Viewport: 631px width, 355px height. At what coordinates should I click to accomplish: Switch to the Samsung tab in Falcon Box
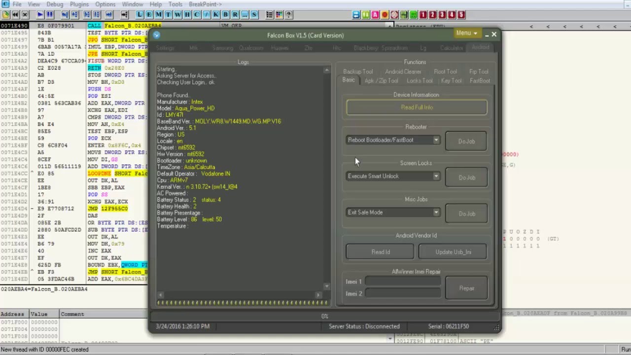223,48
